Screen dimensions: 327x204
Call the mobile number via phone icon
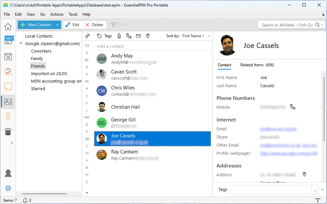tap(293, 107)
